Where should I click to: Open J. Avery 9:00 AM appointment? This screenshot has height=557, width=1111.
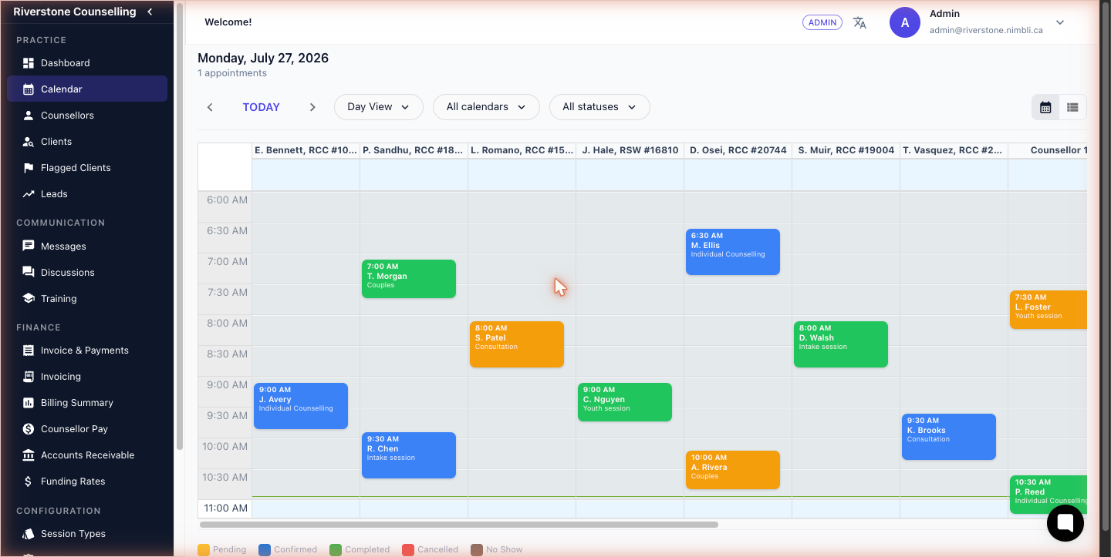pyautogui.click(x=301, y=406)
